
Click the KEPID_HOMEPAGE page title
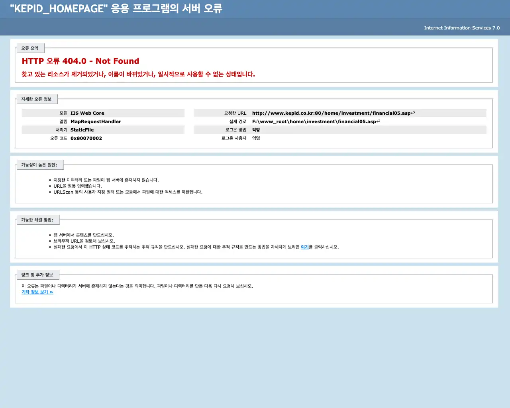tap(116, 8)
